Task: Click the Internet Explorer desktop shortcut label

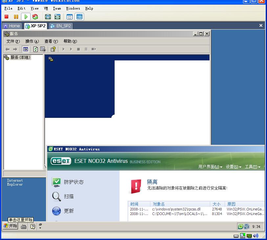Action: 15,182
